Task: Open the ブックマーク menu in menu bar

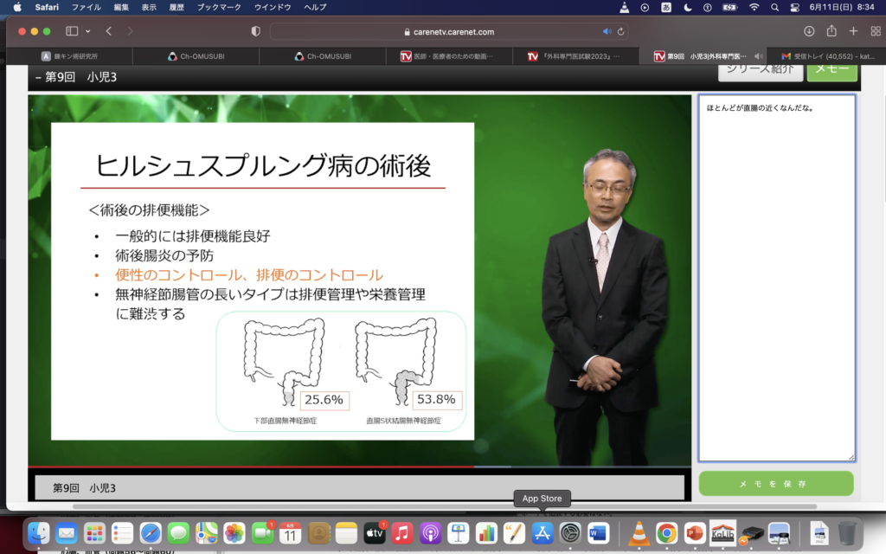Action: pos(217,7)
